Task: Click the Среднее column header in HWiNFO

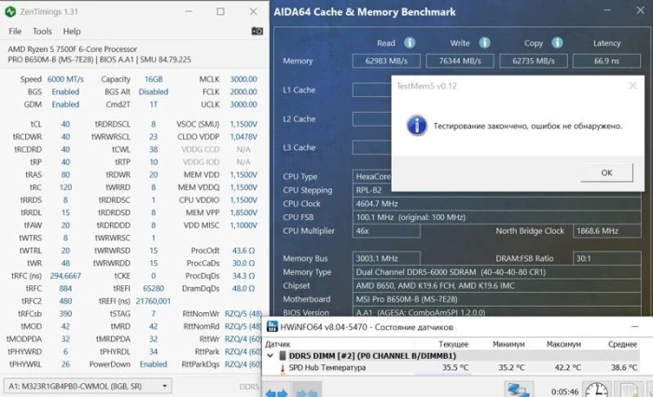Action: tap(622, 344)
